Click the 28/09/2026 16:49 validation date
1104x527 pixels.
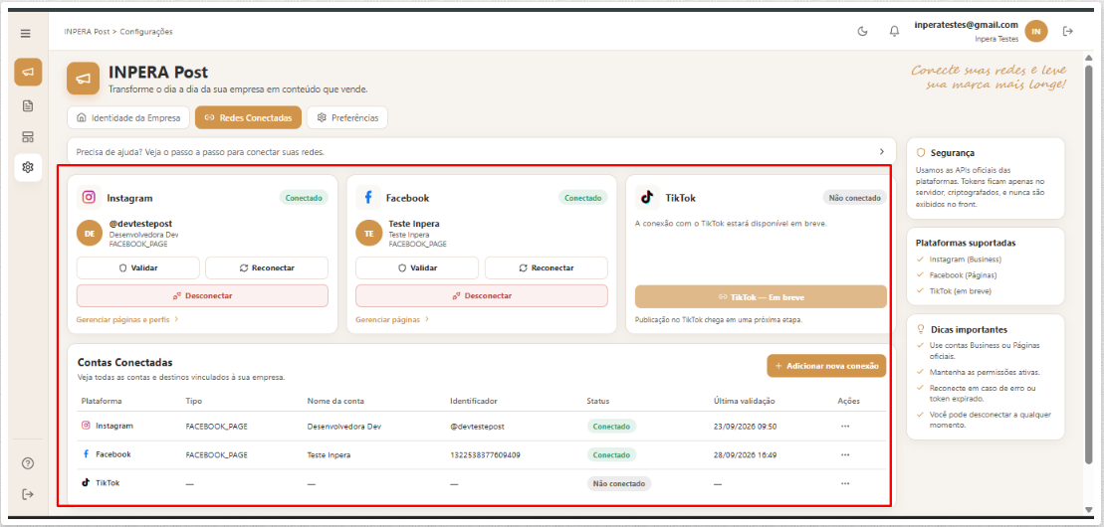(x=745, y=455)
